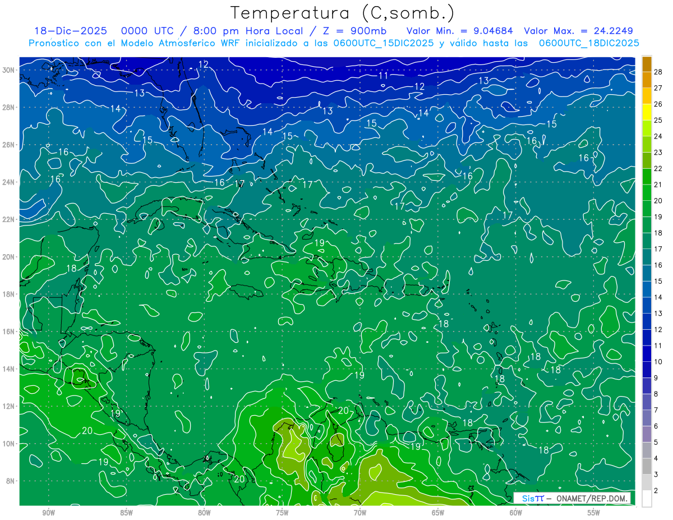The height and width of the screenshot is (520, 673).
Task: Click the color bar value 22
Action: tap(658, 168)
